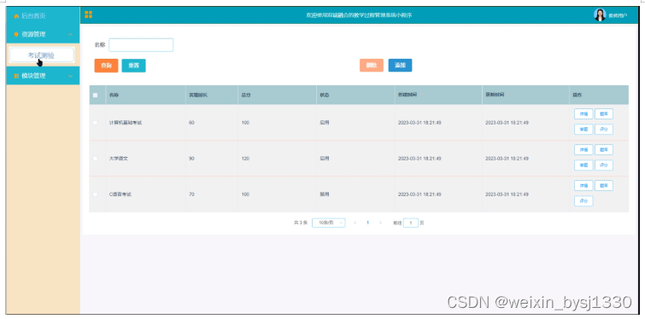Click the 资源管理 location pin icon
The width and height of the screenshot is (645, 319).
[x=16, y=34]
